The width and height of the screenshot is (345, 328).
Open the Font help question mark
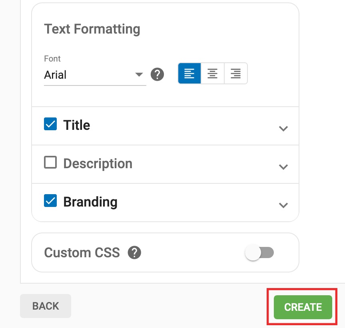(x=157, y=74)
